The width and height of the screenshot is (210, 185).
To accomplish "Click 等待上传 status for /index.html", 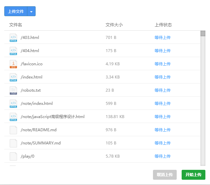I will point(163,77).
